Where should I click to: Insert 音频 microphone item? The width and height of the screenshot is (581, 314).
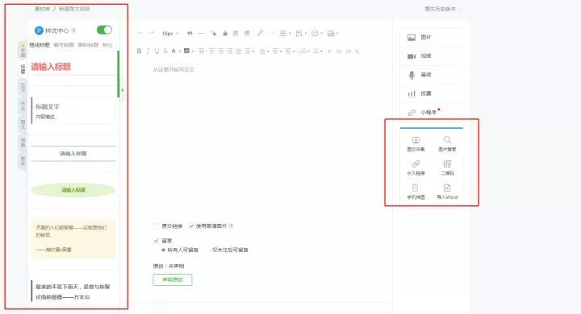pyautogui.click(x=431, y=75)
